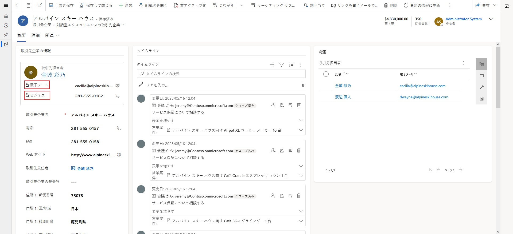
Task: Open form selector dropdown chevron
Action: pos(123,25)
